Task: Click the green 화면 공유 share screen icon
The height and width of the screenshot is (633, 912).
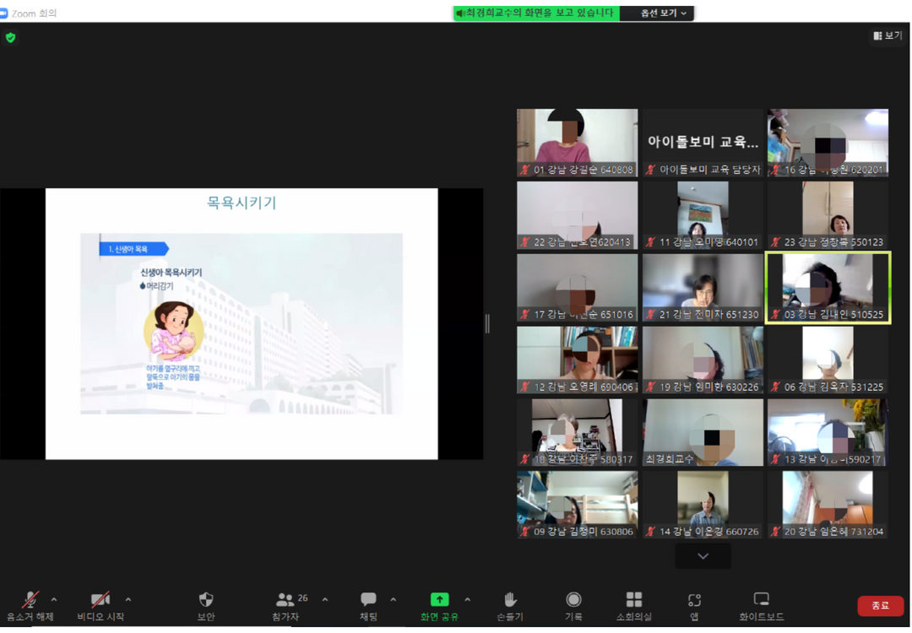Action: pyautogui.click(x=439, y=599)
